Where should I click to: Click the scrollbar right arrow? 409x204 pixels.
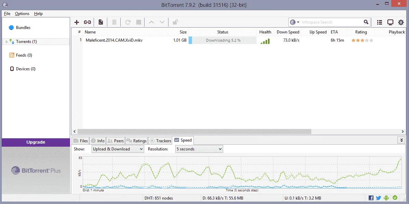[x=403, y=132]
